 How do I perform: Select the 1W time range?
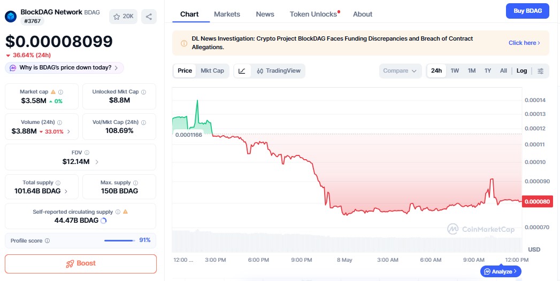point(455,71)
